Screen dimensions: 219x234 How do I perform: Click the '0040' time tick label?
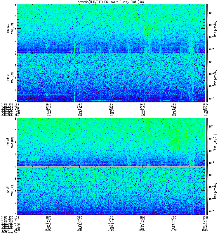click(x=79, y=230)
